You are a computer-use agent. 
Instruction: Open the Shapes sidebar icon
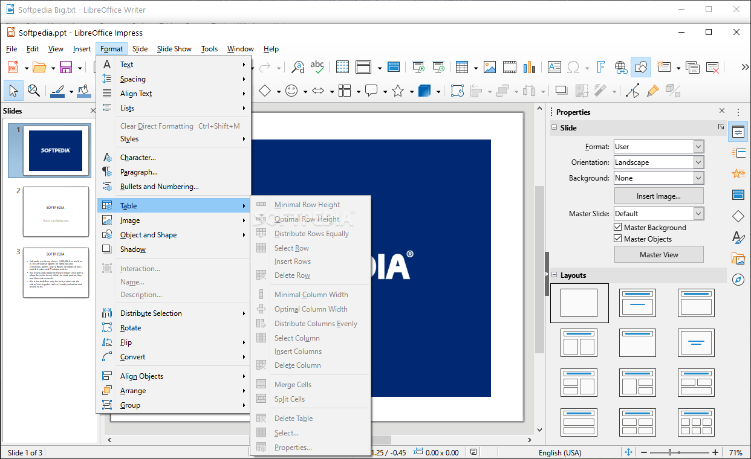click(x=738, y=216)
